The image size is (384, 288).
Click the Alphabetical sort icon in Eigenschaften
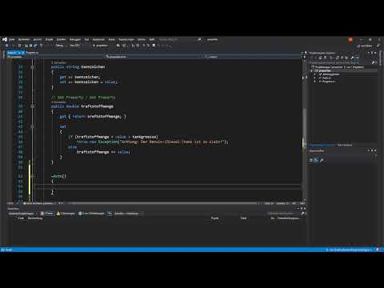pos(316,160)
